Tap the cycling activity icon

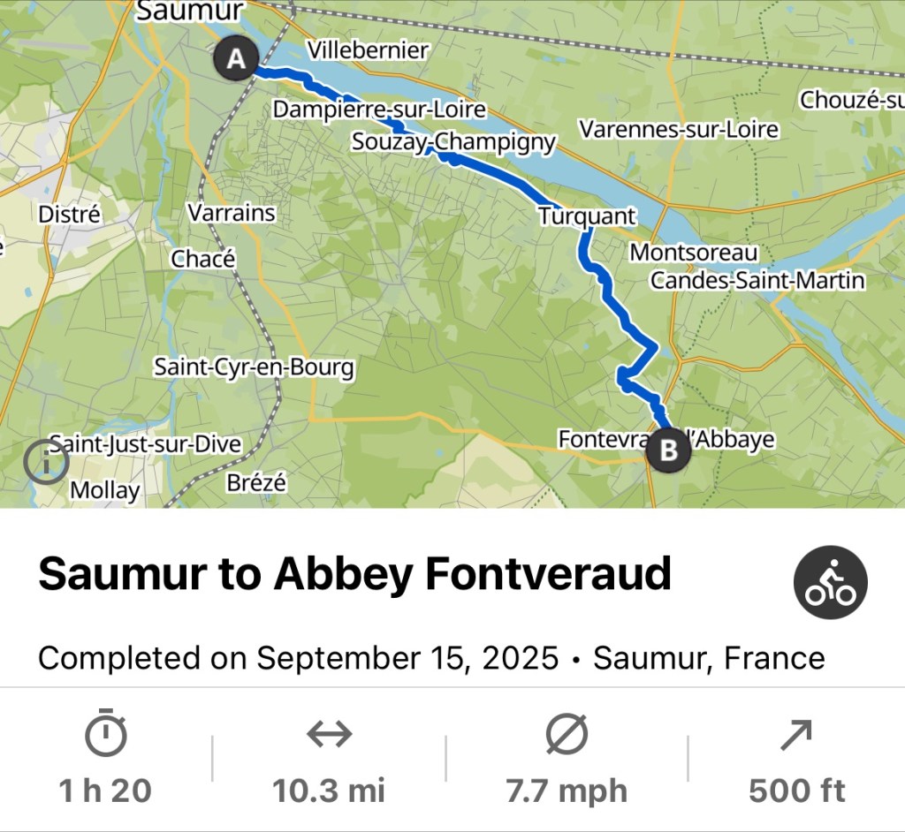830,582
